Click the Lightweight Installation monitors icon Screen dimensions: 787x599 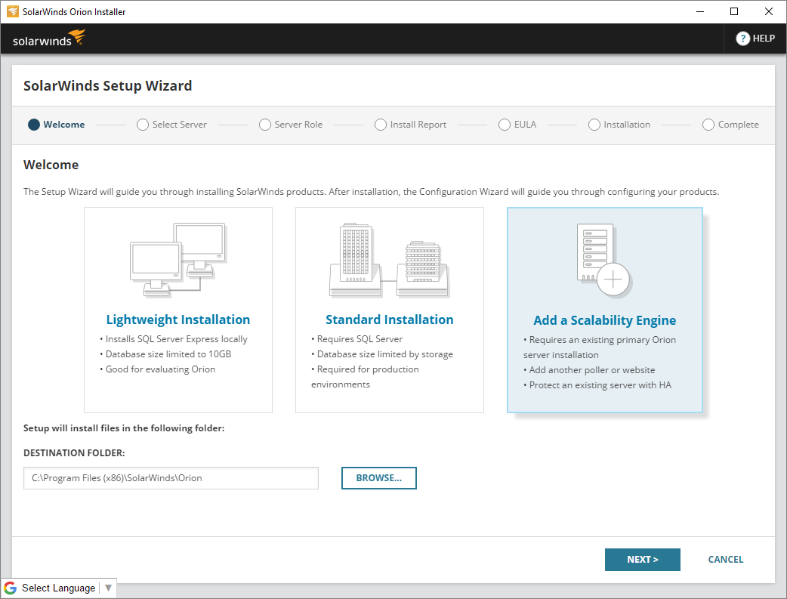178,260
